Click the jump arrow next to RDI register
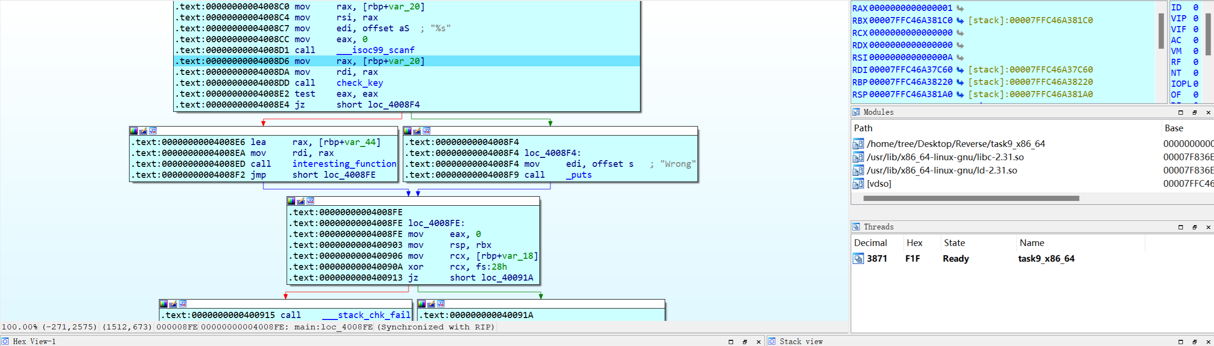 (x=960, y=70)
